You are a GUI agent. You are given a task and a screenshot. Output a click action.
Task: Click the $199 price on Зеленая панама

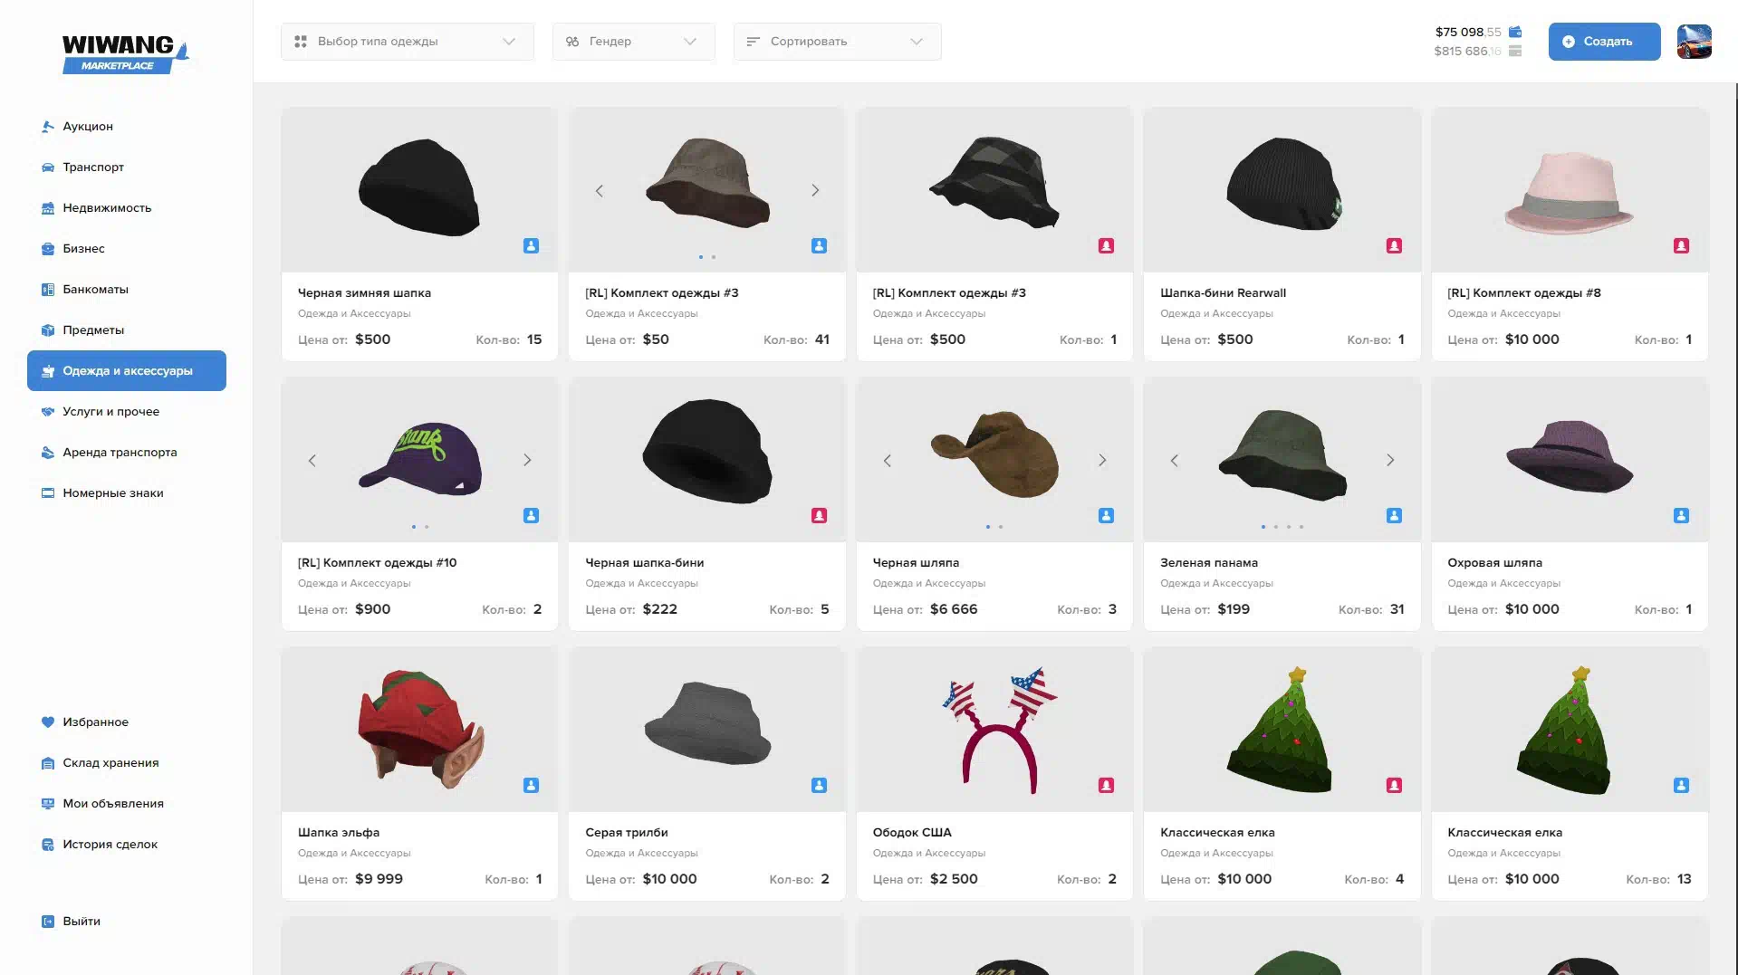point(1234,609)
